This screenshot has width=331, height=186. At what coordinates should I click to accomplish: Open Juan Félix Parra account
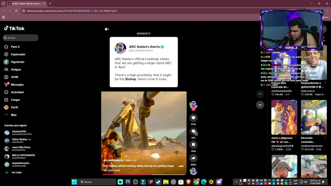tap(21, 149)
